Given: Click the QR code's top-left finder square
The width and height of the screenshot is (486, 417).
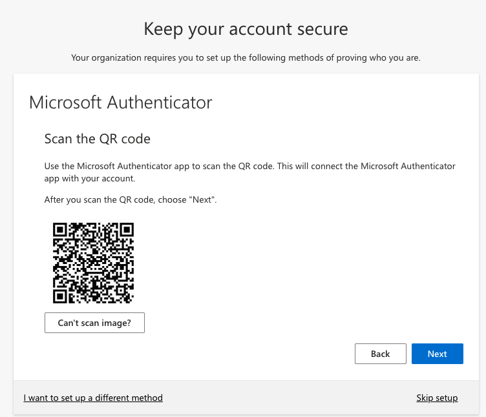Looking at the screenshot, I should [60, 230].
